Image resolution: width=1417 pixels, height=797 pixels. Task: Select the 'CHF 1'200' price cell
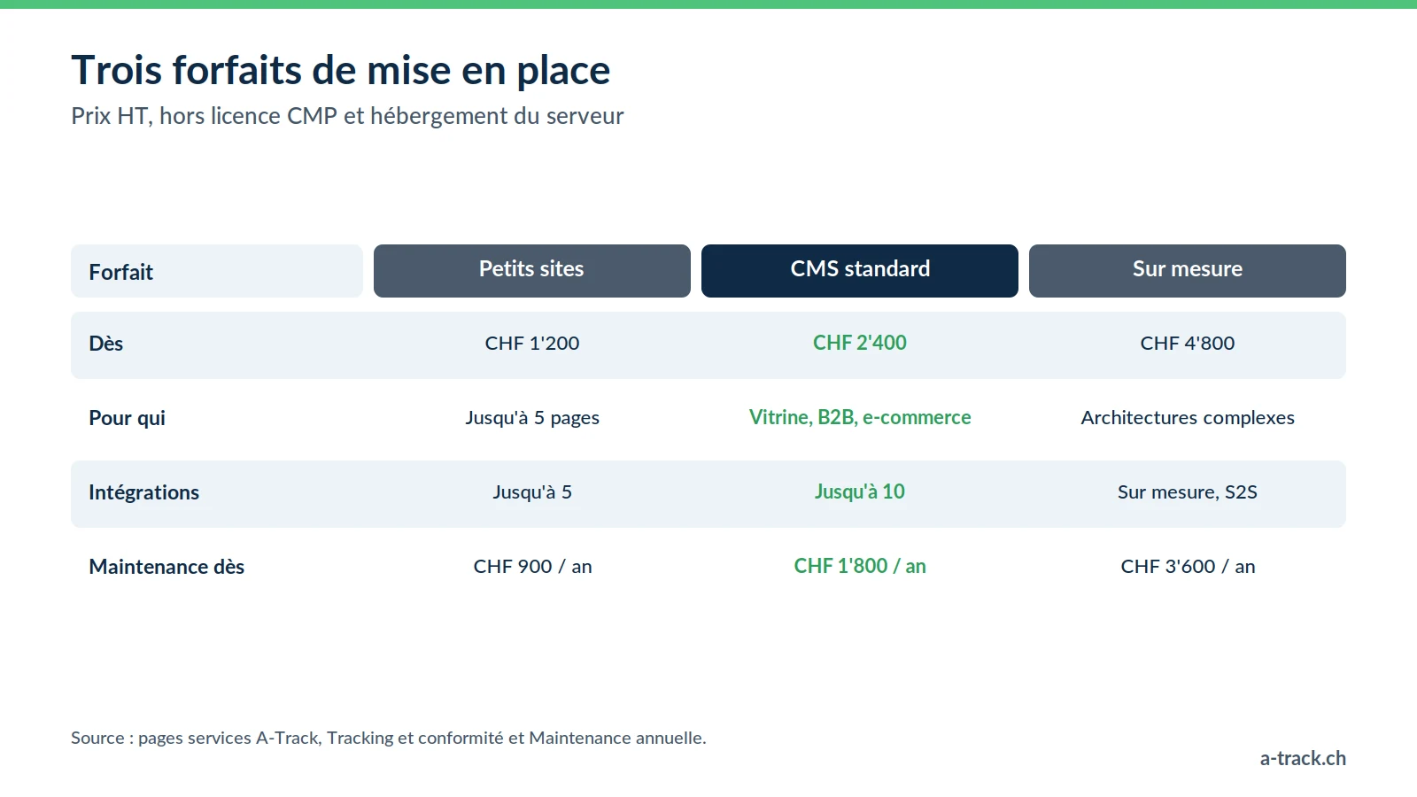point(532,344)
